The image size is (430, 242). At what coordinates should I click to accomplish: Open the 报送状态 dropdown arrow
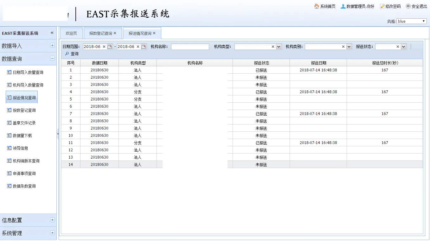[x=403, y=47]
